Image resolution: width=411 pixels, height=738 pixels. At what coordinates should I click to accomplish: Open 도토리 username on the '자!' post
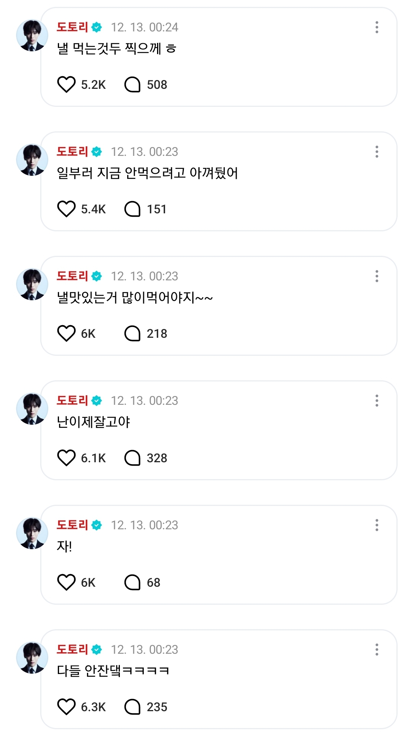[72, 525]
